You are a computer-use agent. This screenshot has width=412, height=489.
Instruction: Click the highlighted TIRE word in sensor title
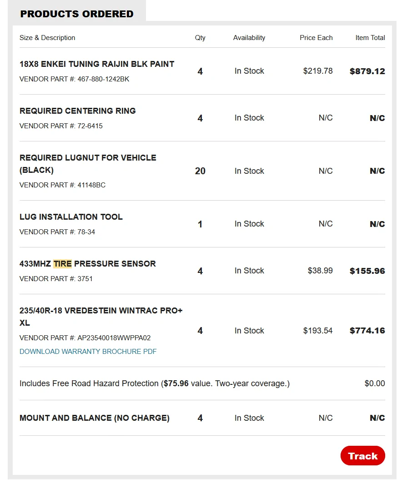click(x=62, y=264)
